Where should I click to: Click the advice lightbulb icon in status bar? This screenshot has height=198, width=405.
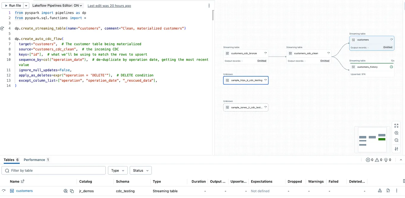(386, 160)
